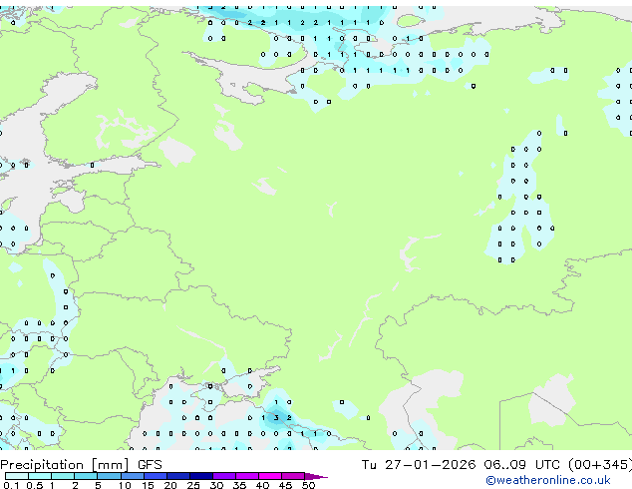Select the 45–50 mm legend swatch
632x489 pixels.
pos(293,476)
